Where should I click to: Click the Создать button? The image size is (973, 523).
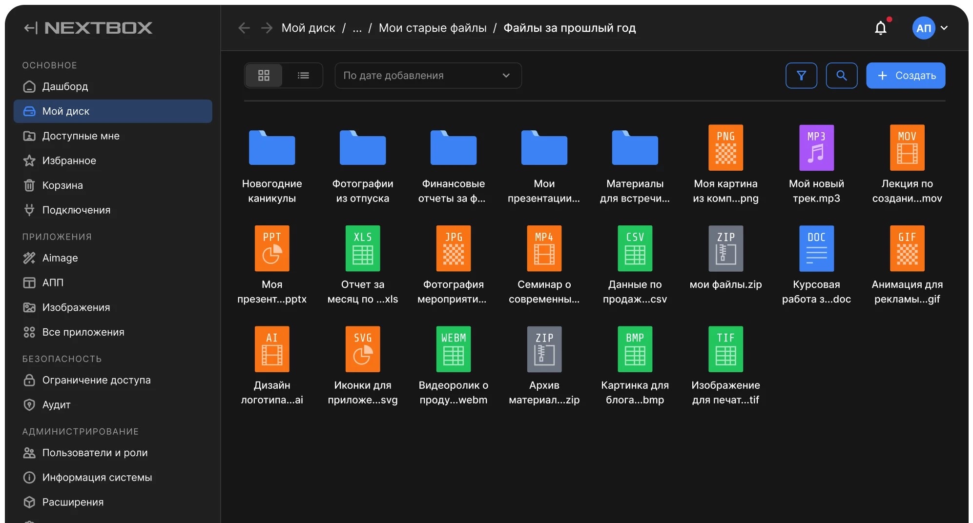[x=906, y=75]
